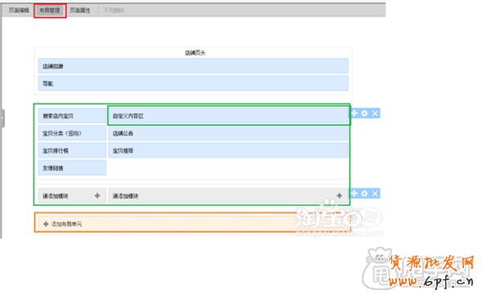
Task: Click the move icon beside 自定义内容区 row
Action: coord(355,113)
